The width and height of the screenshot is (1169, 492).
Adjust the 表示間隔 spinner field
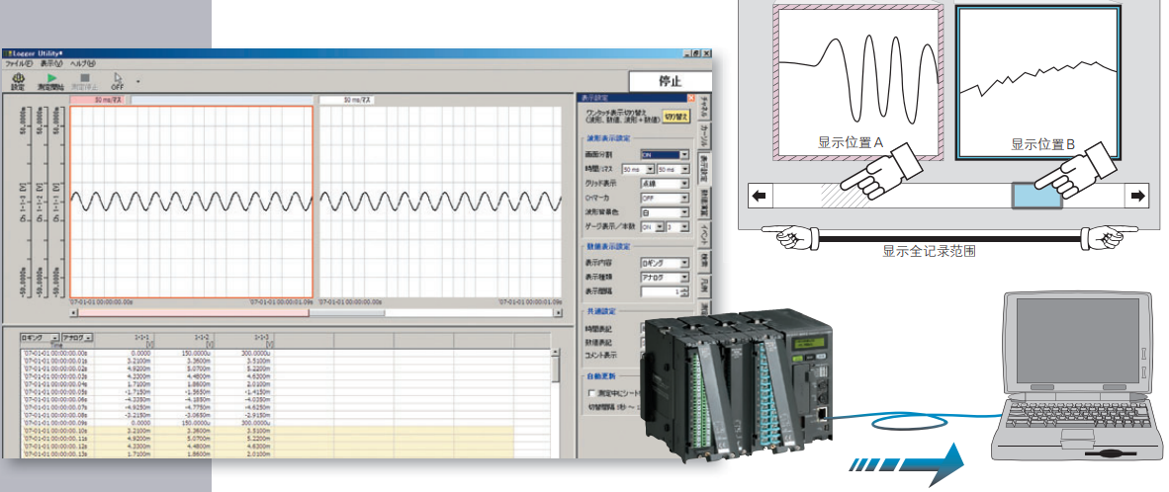tap(665, 291)
